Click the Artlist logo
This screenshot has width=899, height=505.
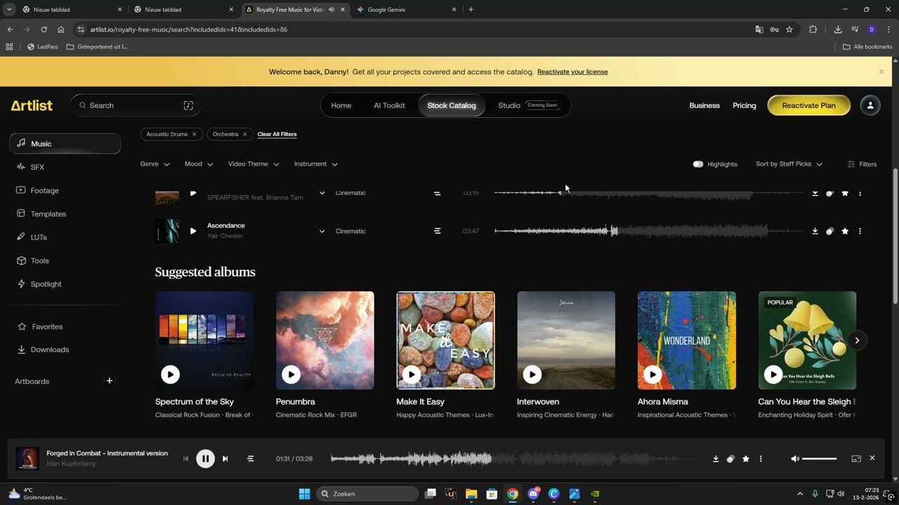coord(32,105)
